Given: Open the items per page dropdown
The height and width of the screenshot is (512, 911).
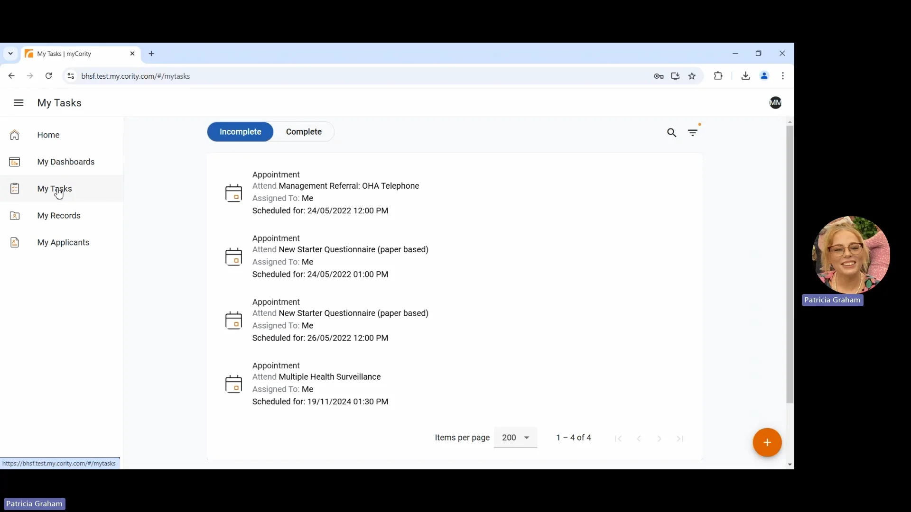Looking at the screenshot, I should point(516,438).
